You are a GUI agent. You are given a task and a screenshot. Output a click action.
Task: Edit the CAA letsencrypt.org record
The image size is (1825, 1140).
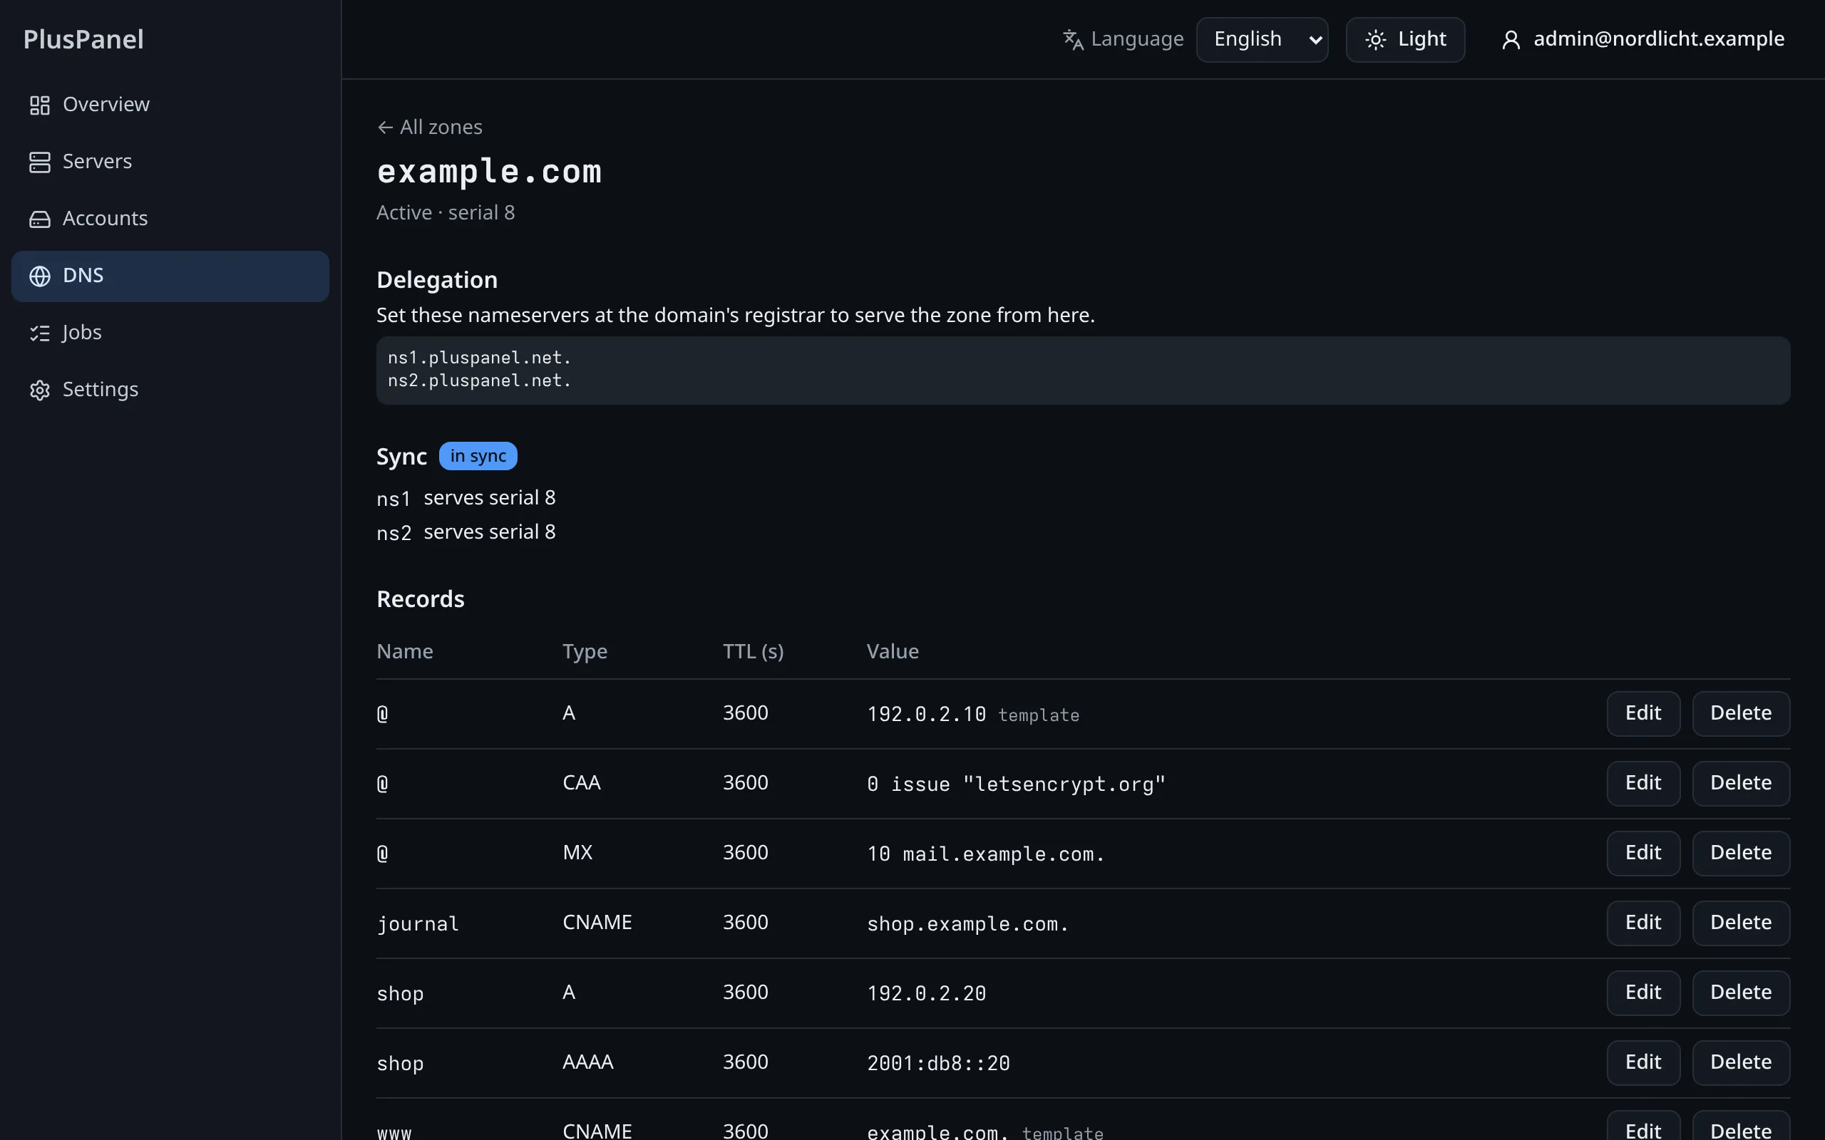[x=1642, y=783]
